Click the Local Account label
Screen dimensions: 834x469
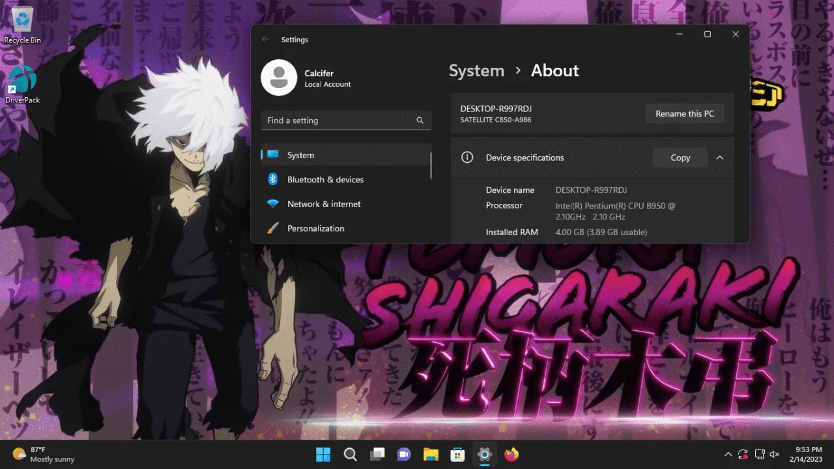point(328,85)
